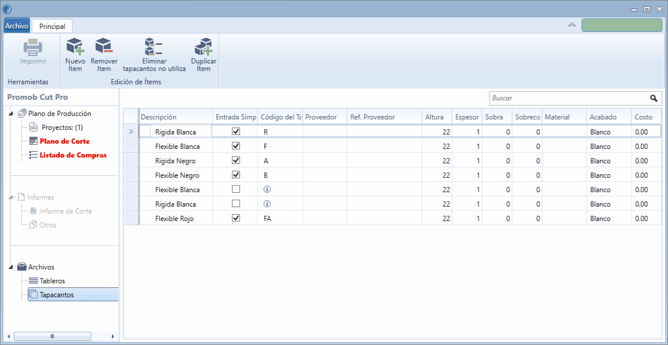668x345 pixels.
Task: Click the application logo in title bar
Action: pyautogui.click(x=7, y=9)
